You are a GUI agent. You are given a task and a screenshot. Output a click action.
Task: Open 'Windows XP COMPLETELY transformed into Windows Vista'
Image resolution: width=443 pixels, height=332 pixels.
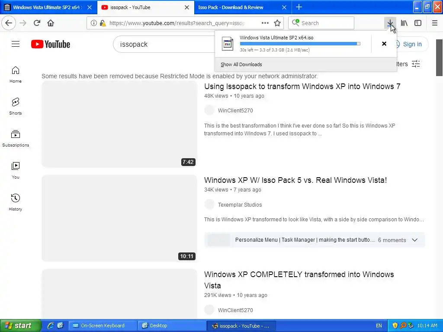click(x=299, y=280)
